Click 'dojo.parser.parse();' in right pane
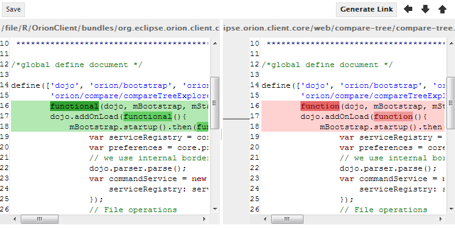The width and height of the screenshot is (455, 228). [x=388, y=169]
